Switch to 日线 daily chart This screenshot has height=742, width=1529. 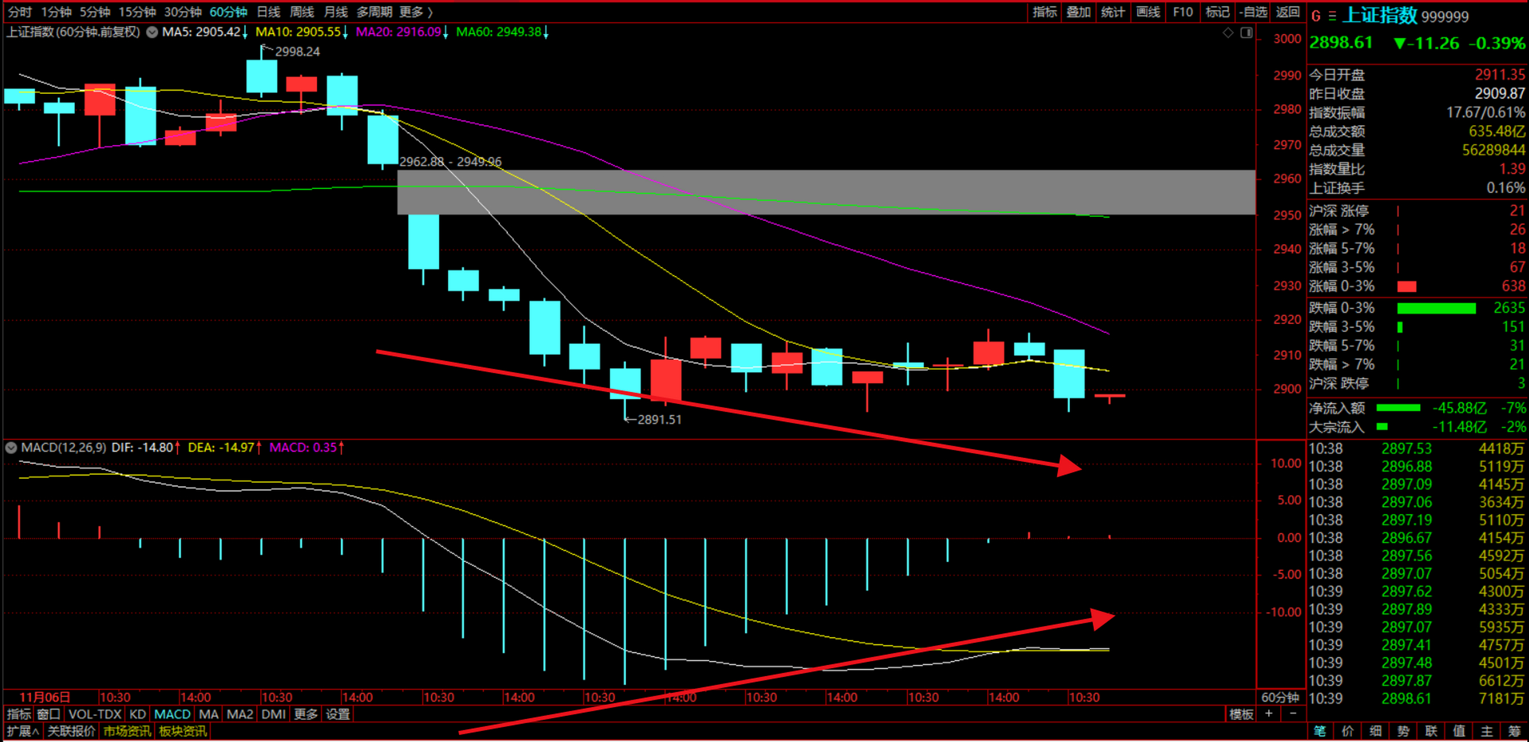268,12
